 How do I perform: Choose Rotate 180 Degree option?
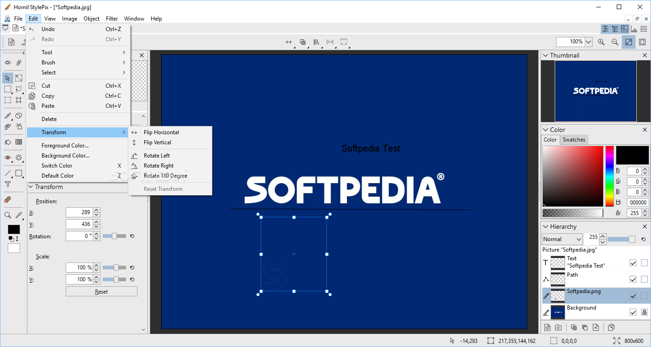[170, 176]
